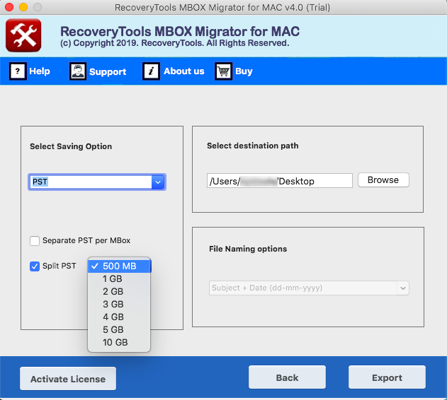This screenshot has width=447, height=400.
Task: Choose 5 GB split size
Action: coord(119,330)
